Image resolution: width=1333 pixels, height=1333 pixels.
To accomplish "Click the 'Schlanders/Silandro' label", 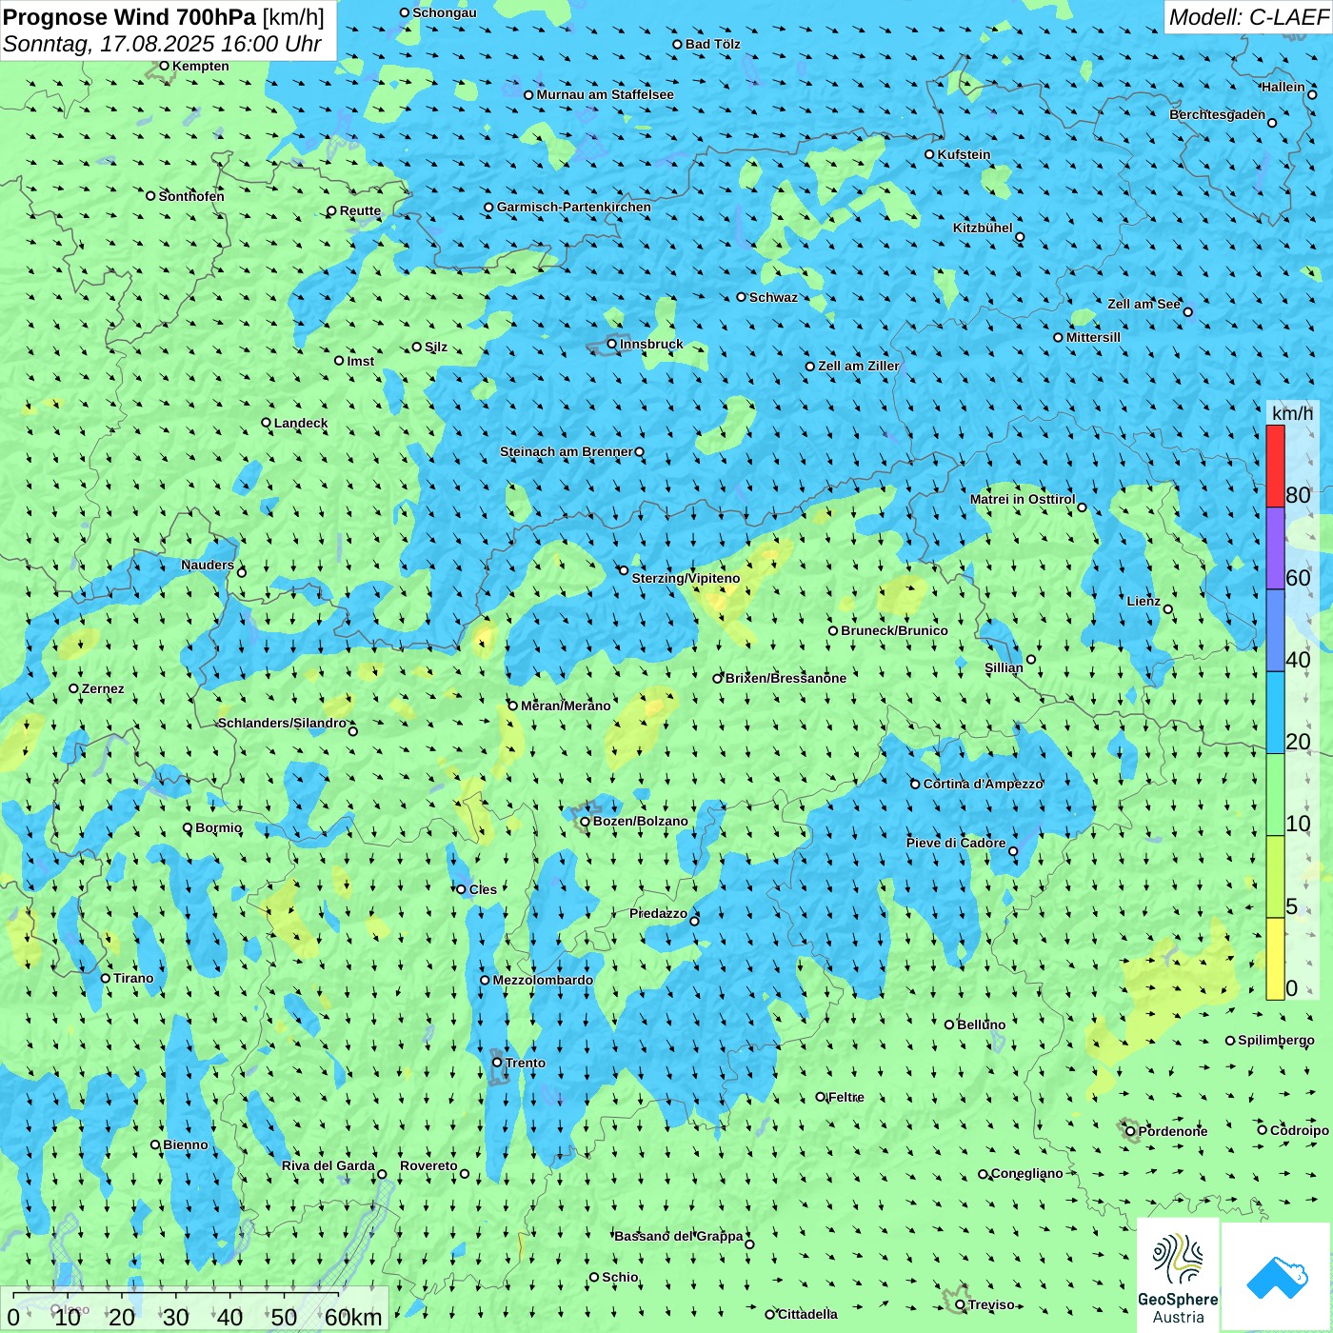I will click(x=282, y=723).
